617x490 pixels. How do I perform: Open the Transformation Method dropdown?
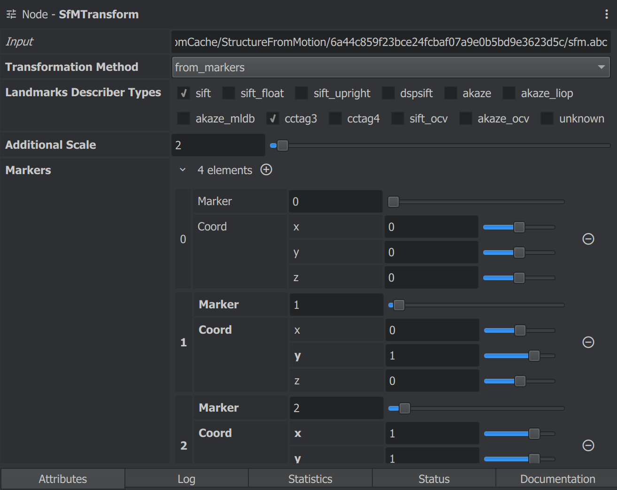tap(602, 67)
